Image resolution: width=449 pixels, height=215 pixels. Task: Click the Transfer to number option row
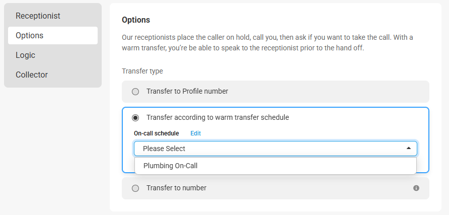(275, 188)
